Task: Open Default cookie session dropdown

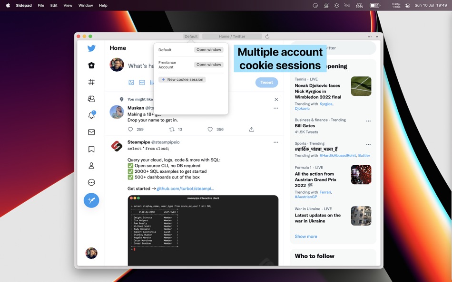Action: coord(191,37)
